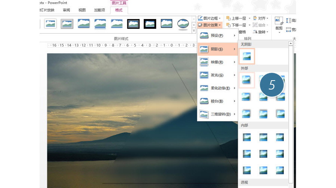Click the shadow gallery scrollbar up arrow

[291, 44]
